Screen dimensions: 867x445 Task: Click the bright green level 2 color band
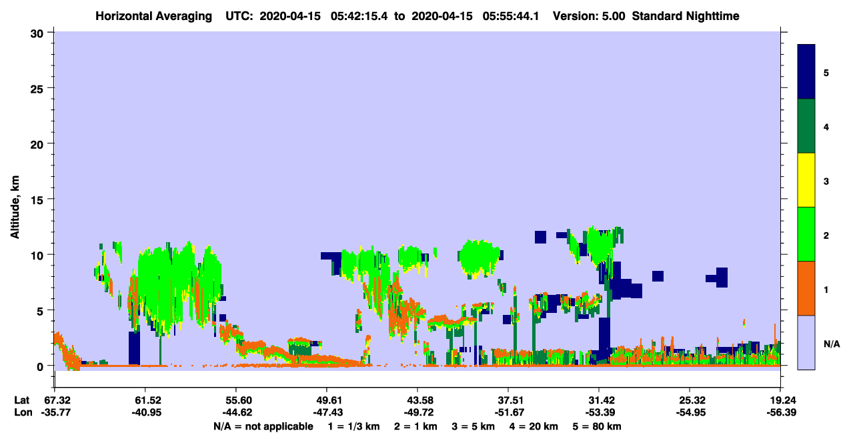pyautogui.click(x=806, y=234)
